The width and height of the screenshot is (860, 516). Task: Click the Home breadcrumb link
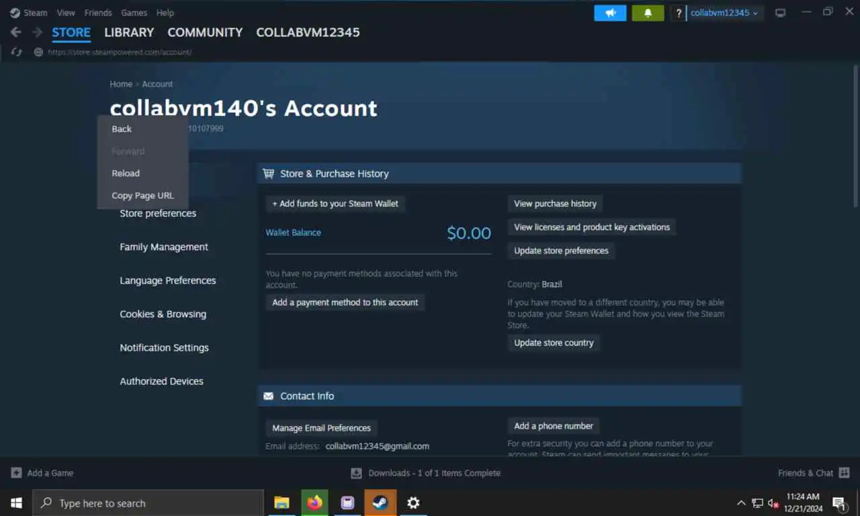(121, 84)
